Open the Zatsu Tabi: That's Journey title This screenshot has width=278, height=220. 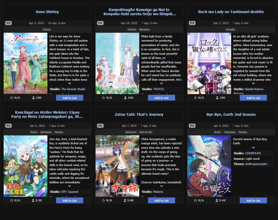(139, 114)
